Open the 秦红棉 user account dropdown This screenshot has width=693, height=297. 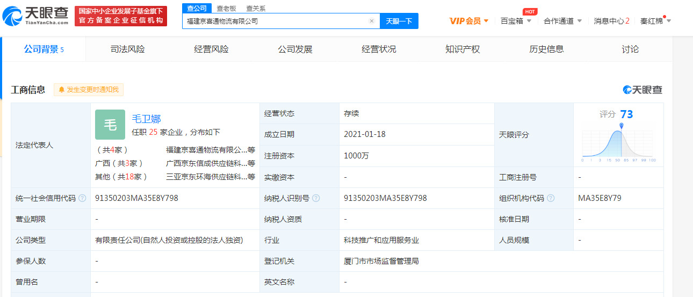point(655,21)
